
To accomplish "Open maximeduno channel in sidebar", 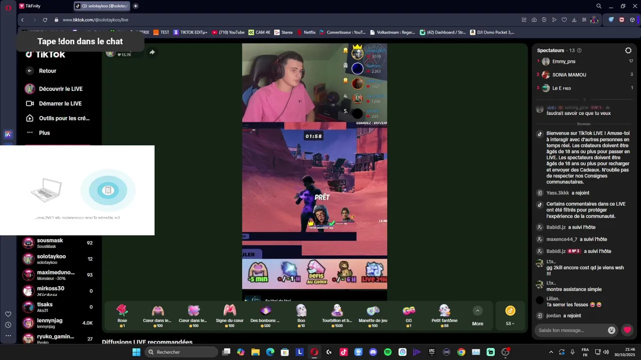I will pos(58,275).
